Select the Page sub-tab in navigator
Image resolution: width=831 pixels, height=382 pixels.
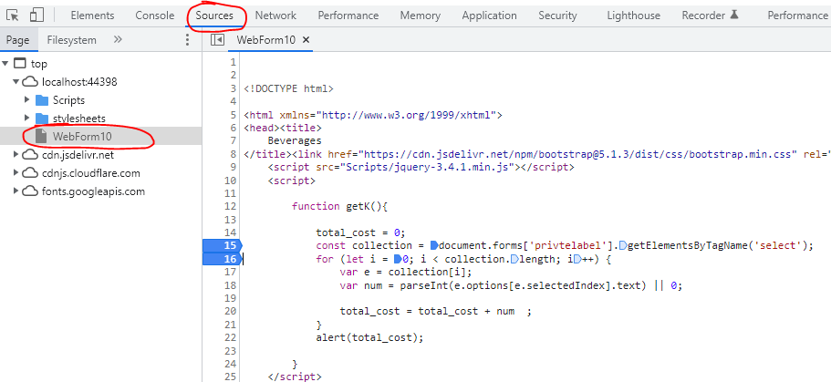click(18, 40)
